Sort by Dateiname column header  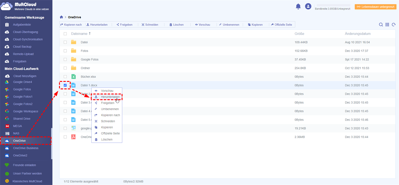(x=81, y=34)
